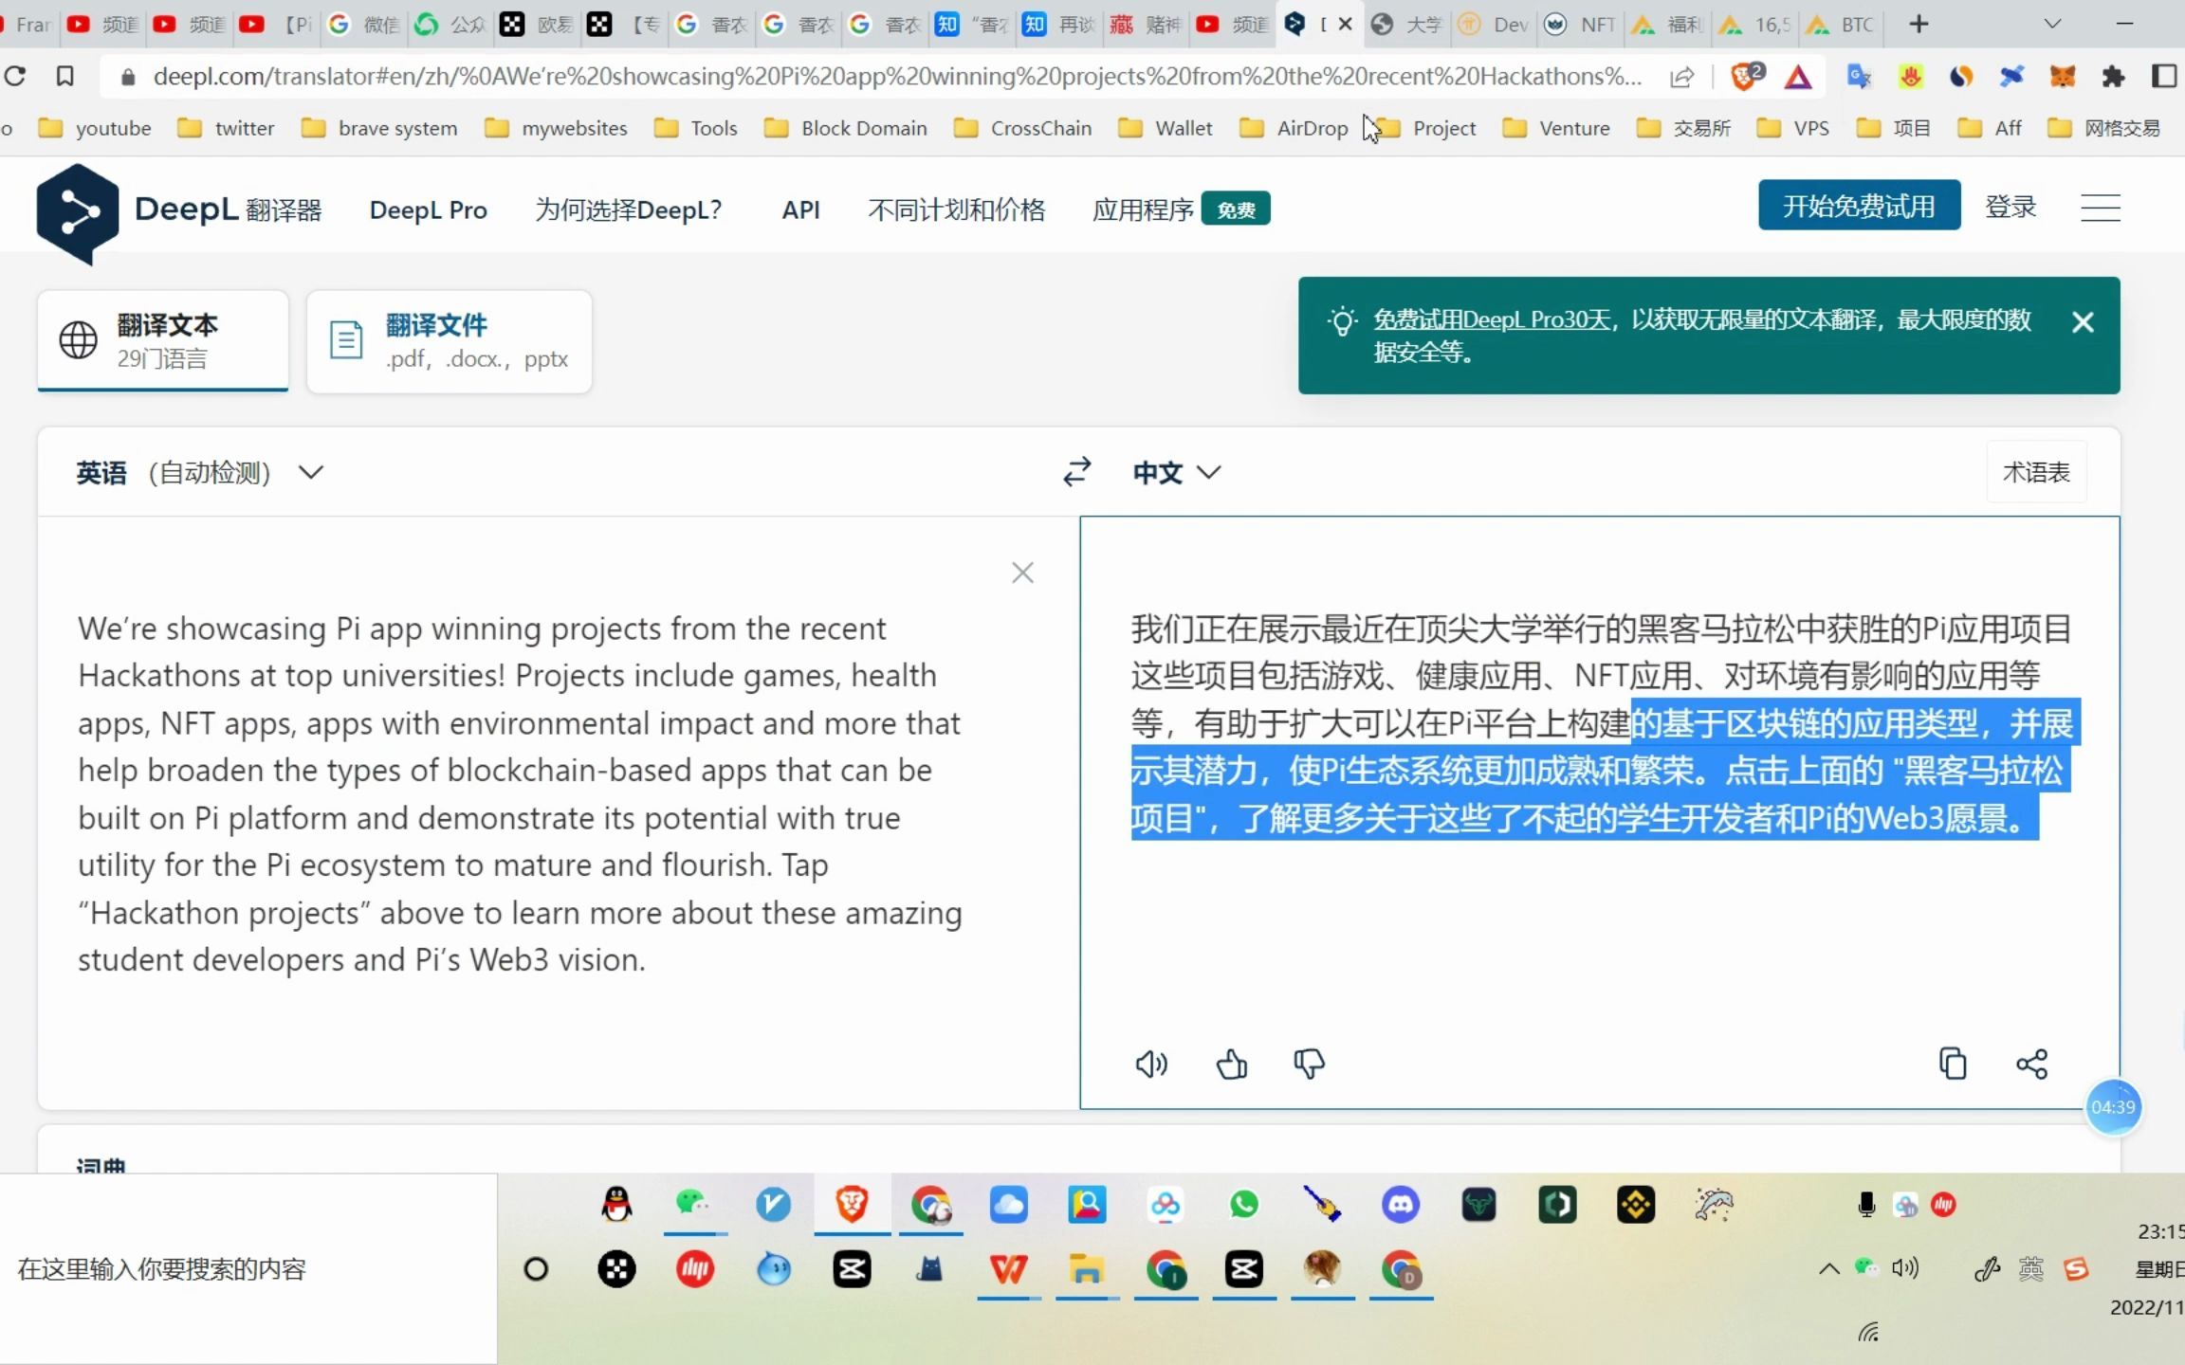2185x1365 pixels.
Task: Click the swap languages arrow icon
Action: (1076, 472)
